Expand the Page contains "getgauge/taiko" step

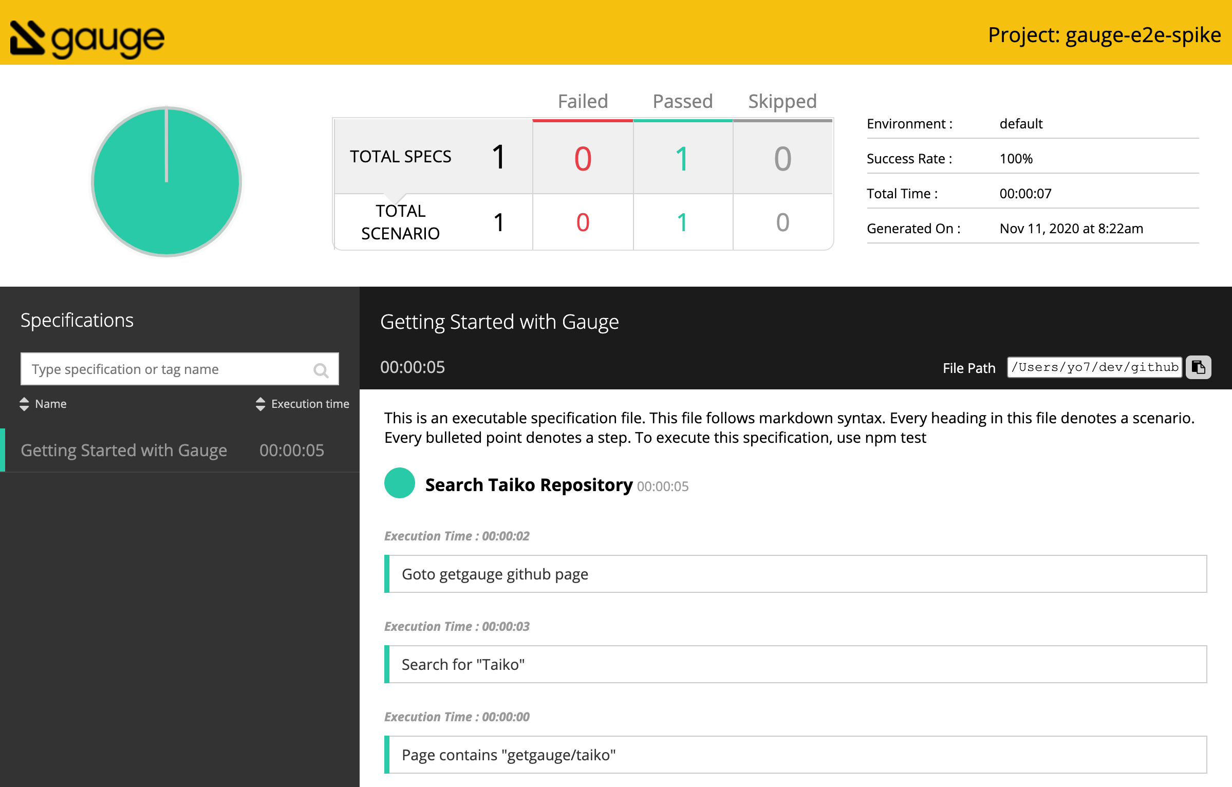pyautogui.click(x=795, y=755)
